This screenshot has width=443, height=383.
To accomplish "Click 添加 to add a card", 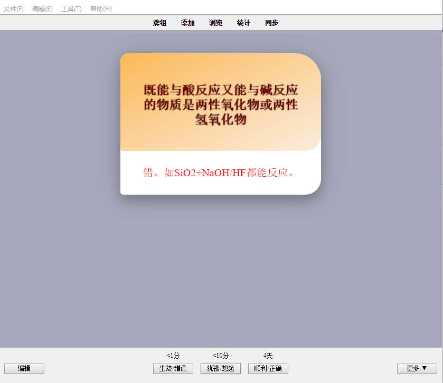I will (x=187, y=23).
